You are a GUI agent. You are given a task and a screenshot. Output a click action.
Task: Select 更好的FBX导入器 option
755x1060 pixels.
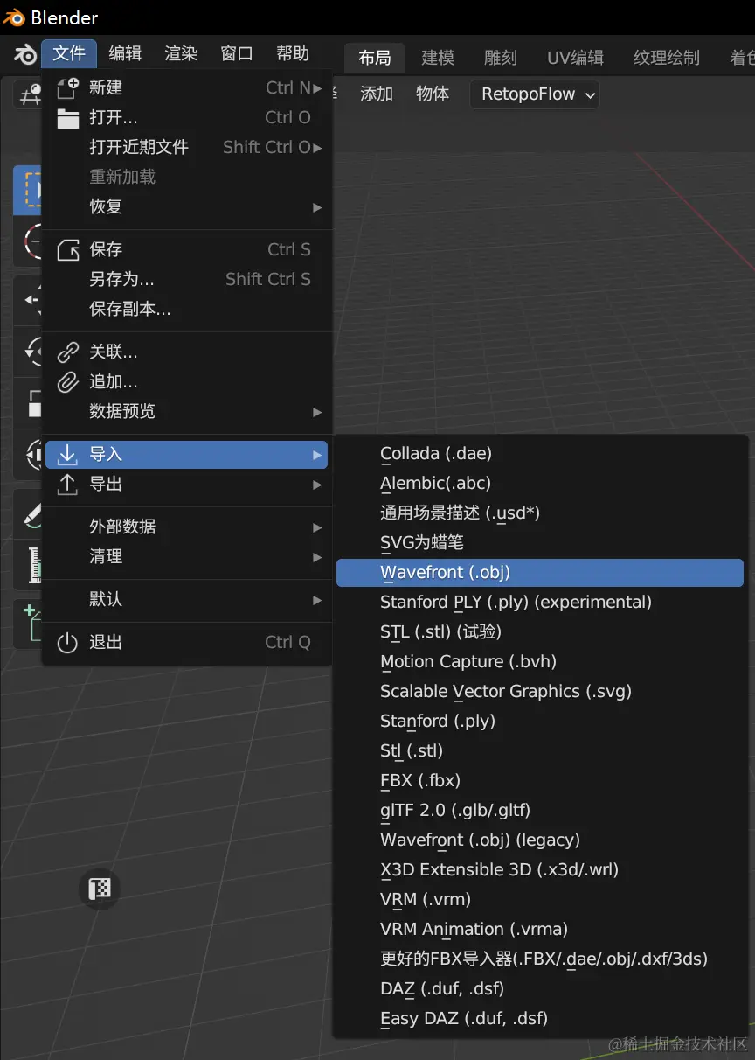pyautogui.click(x=540, y=959)
